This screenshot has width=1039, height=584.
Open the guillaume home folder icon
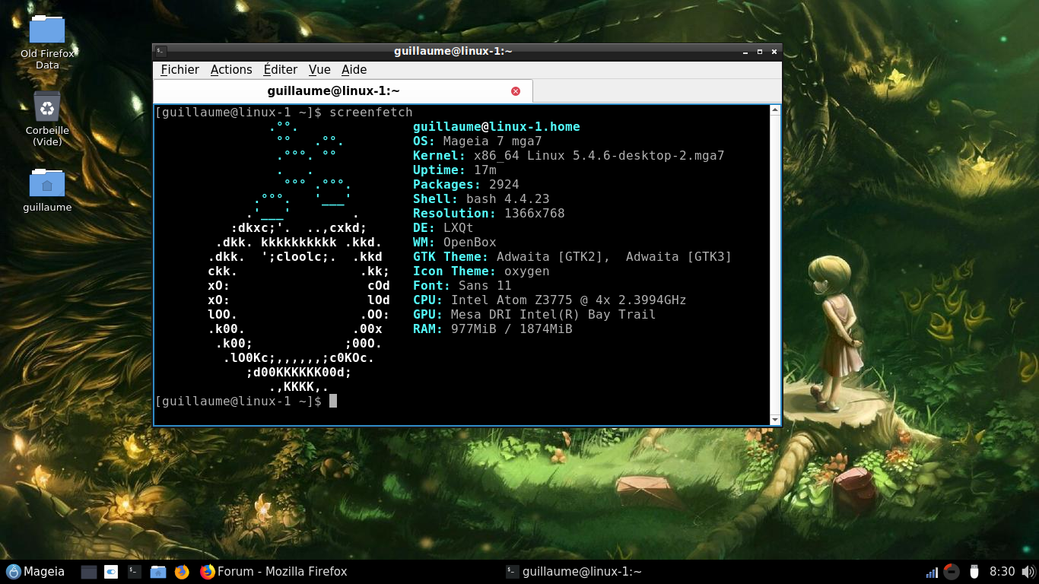47,189
